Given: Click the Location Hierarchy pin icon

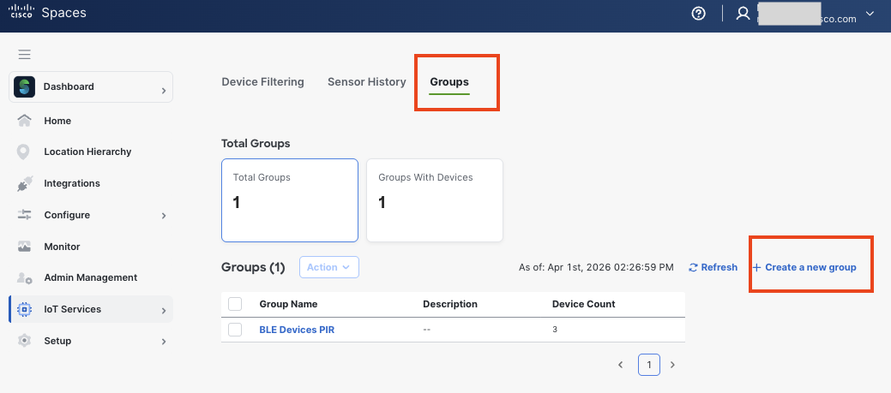Looking at the screenshot, I should pos(25,152).
